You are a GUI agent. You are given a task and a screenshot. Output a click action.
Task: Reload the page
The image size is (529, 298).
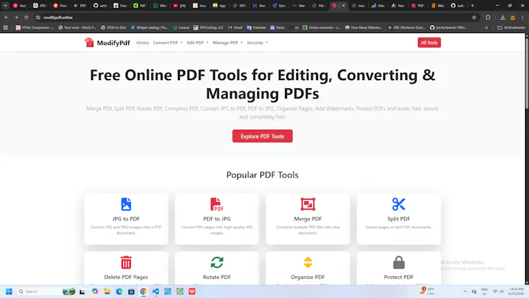[x=26, y=17]
